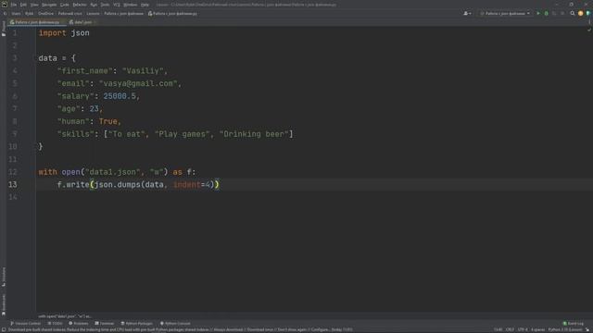
Task: Click the .py file breadcrumb in navigation bar
Action: 172,14
